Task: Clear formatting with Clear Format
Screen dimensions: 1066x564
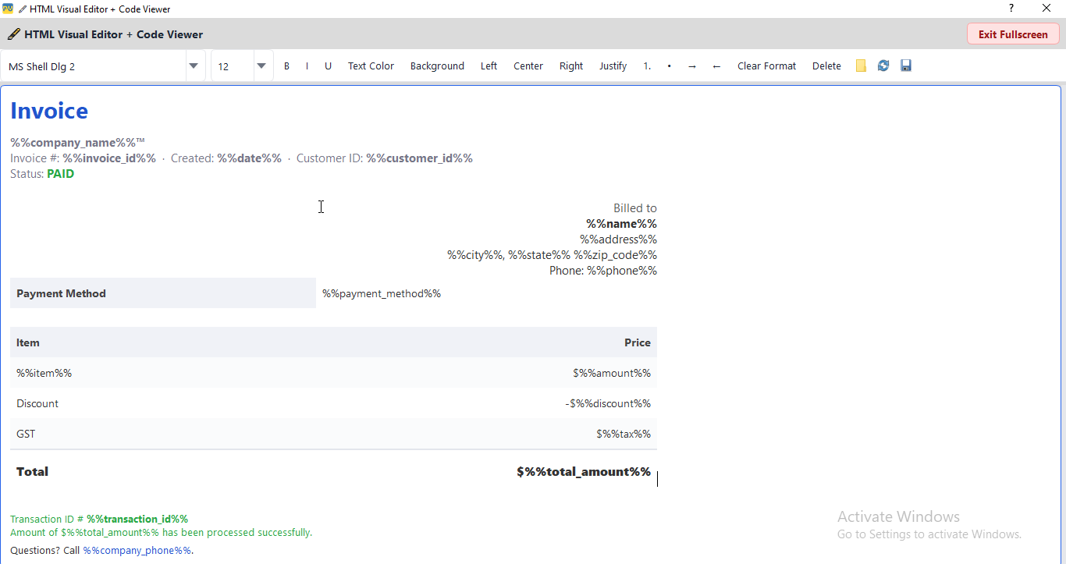Action: 766,66
